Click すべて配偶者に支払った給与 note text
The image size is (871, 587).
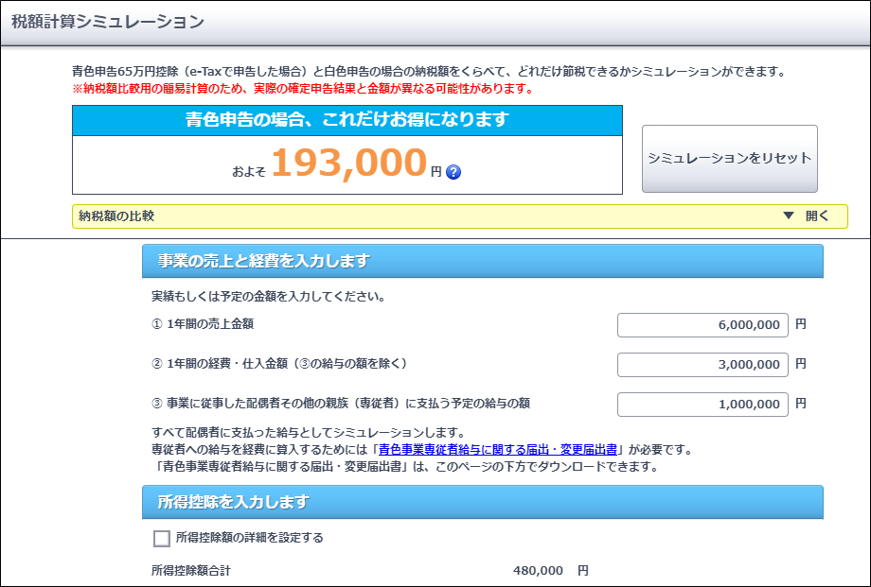[x=309, y=433]
